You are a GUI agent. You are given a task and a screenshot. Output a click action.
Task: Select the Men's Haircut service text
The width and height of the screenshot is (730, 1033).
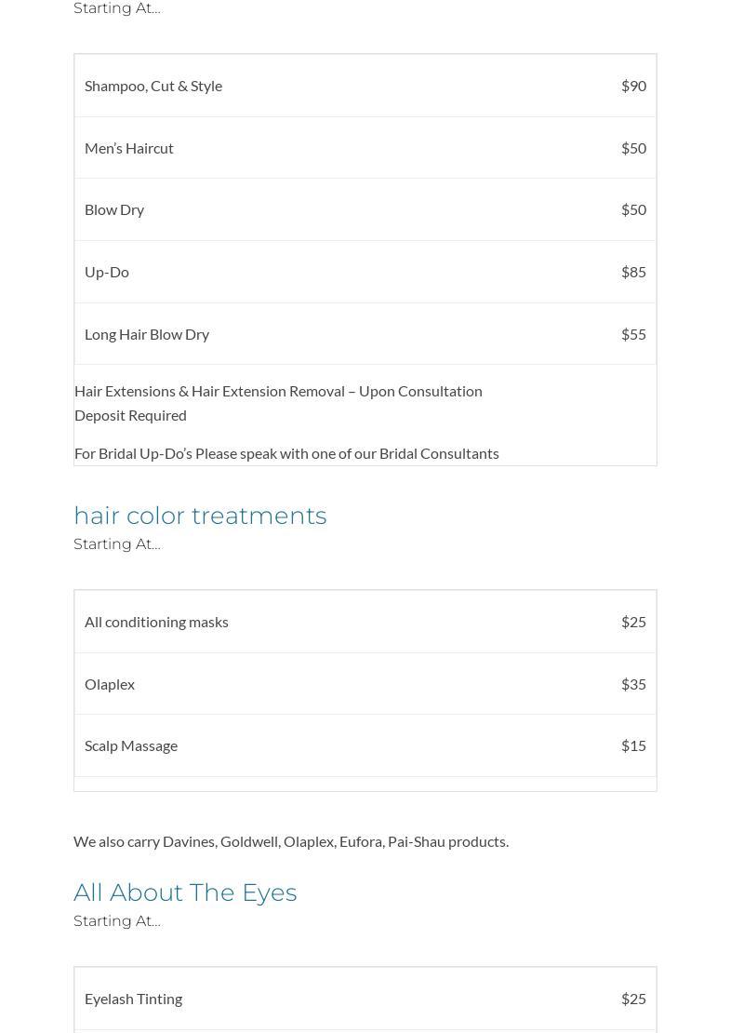pos(129,148)
